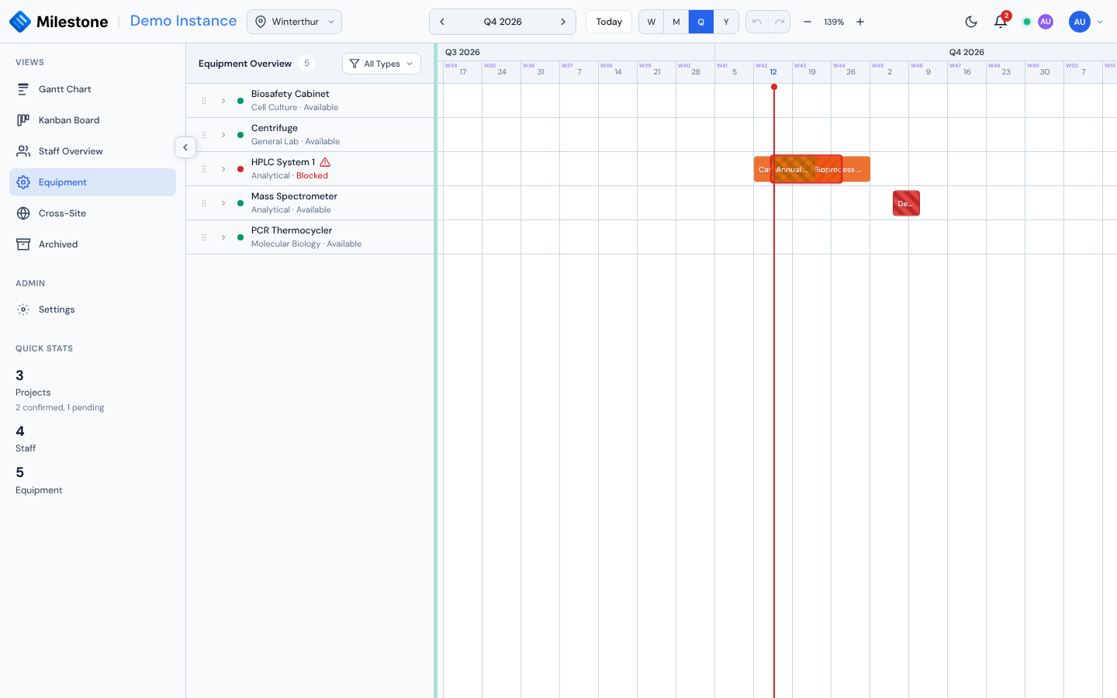
Task: Go to the previous quarter
Action: point(442,22)
